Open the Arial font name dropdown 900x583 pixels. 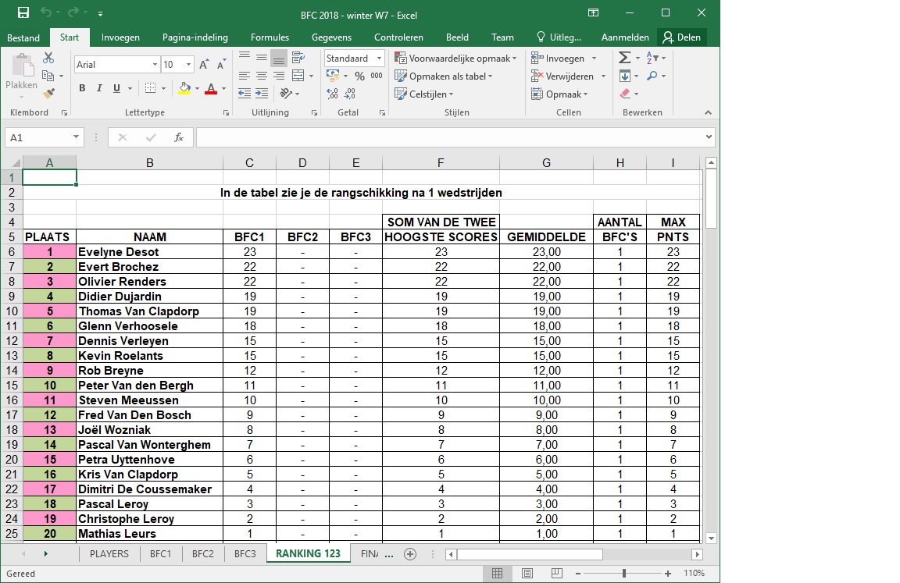click(153, 65)
